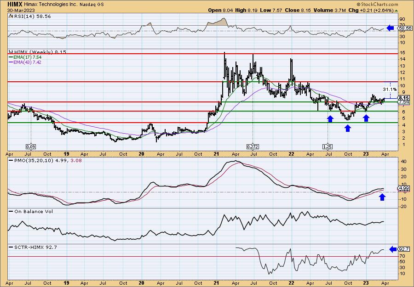Viewport: 414px width, 287px height.
Task: Click the SCTR-HIMX 92.7 legend label
Action: [x=35, y=247]
